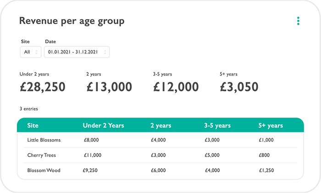Image resolution: width=321 pixels, height=193 pixels.
Task: Select the Little Blossoms row
Action: [x=160, y=140]
